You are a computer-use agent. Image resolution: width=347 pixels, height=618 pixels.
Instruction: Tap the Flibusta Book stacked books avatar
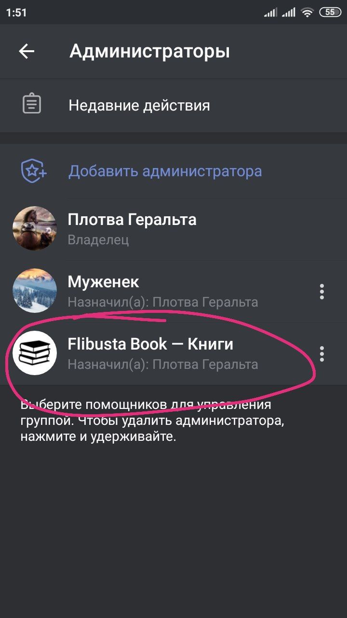(x=35, y=353)
